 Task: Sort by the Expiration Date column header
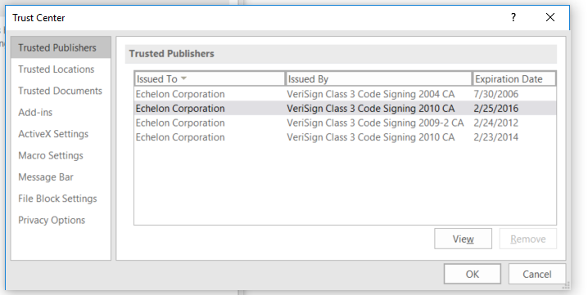[514, 79]
